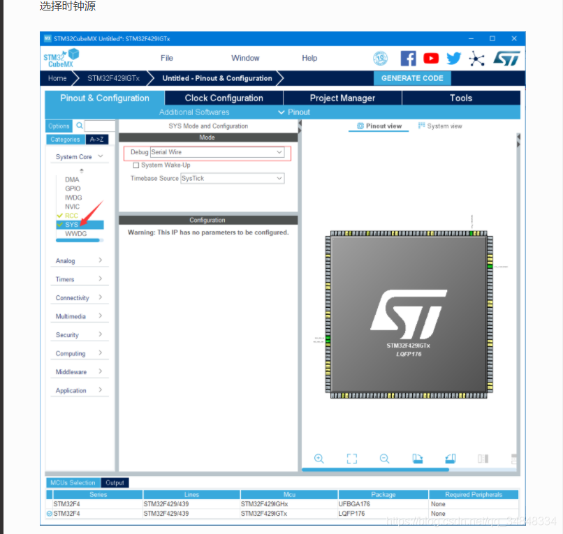This screenshot has height=534, width=563.
Task: Click the category list horizontal scrollbar
Action: tap(78, 240)
